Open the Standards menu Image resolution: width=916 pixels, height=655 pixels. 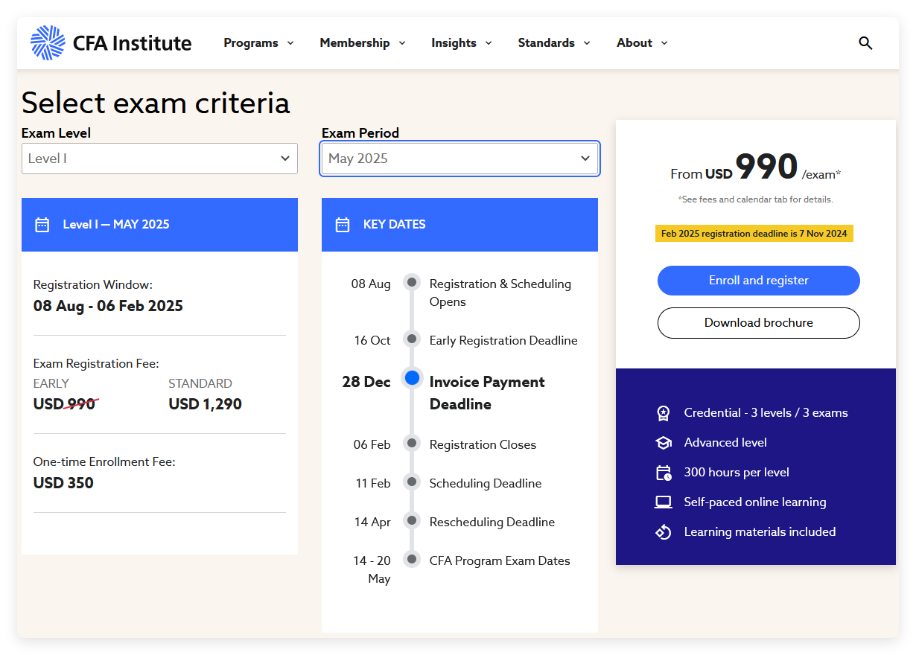pyautogui.click(x=554, y=43)
